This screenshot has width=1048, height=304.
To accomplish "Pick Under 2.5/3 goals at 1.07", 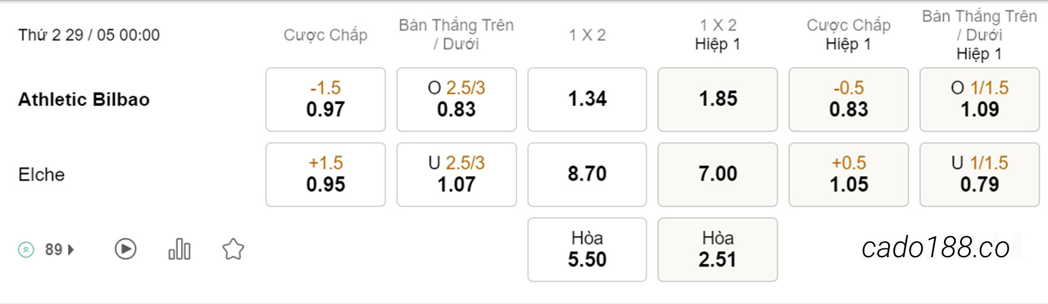I will 456,174.
